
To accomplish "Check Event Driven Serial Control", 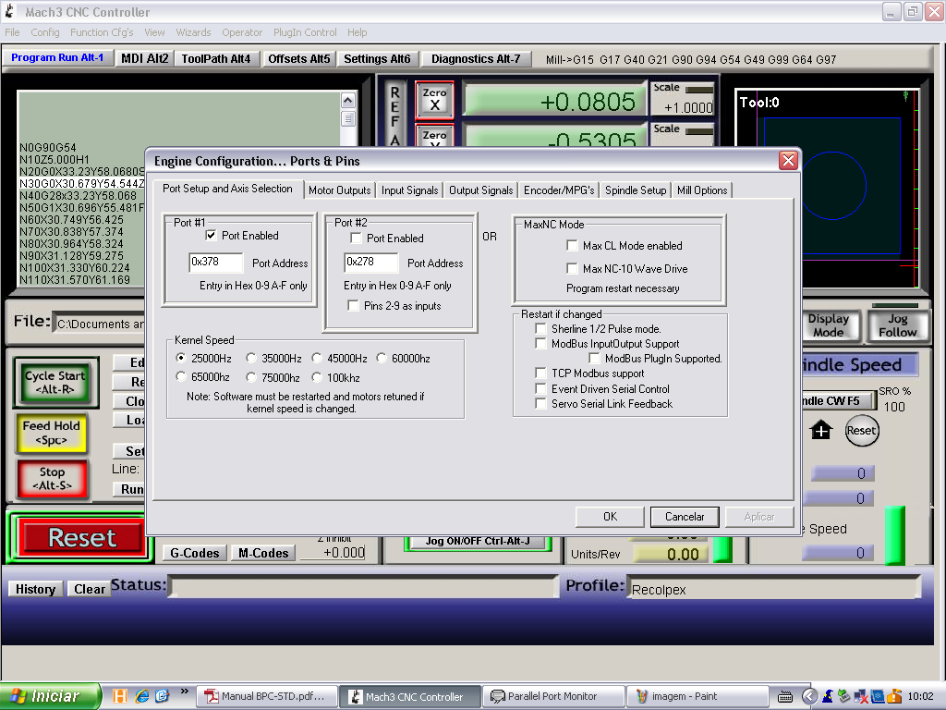I will click(540, 389).
